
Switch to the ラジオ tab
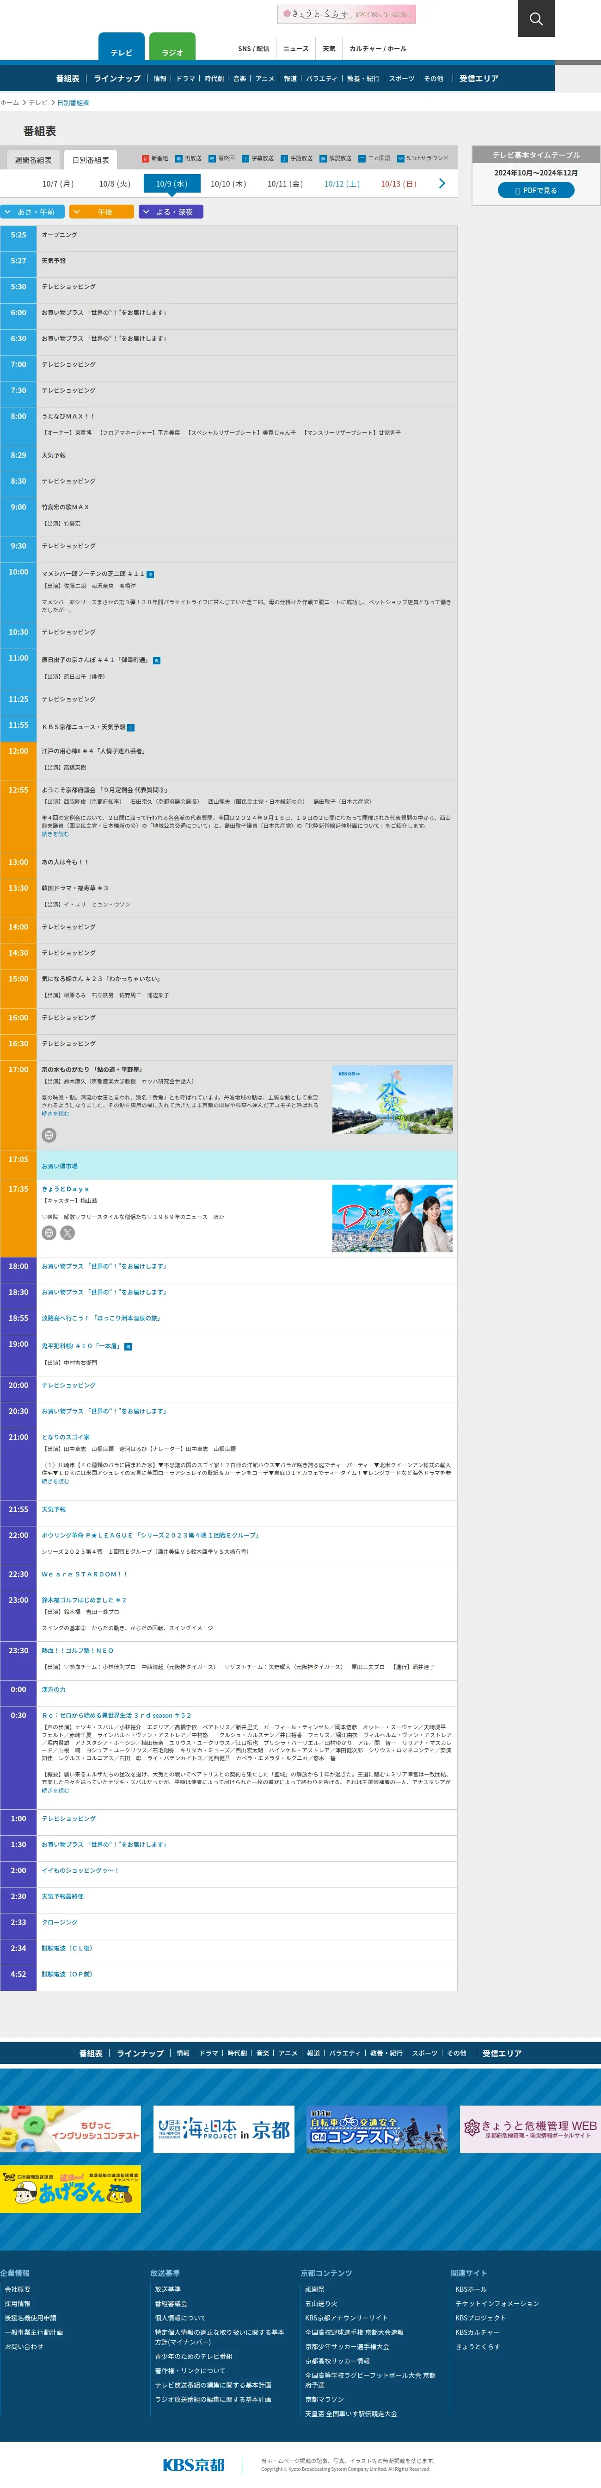pyautogui.click(x=172, y=49)
